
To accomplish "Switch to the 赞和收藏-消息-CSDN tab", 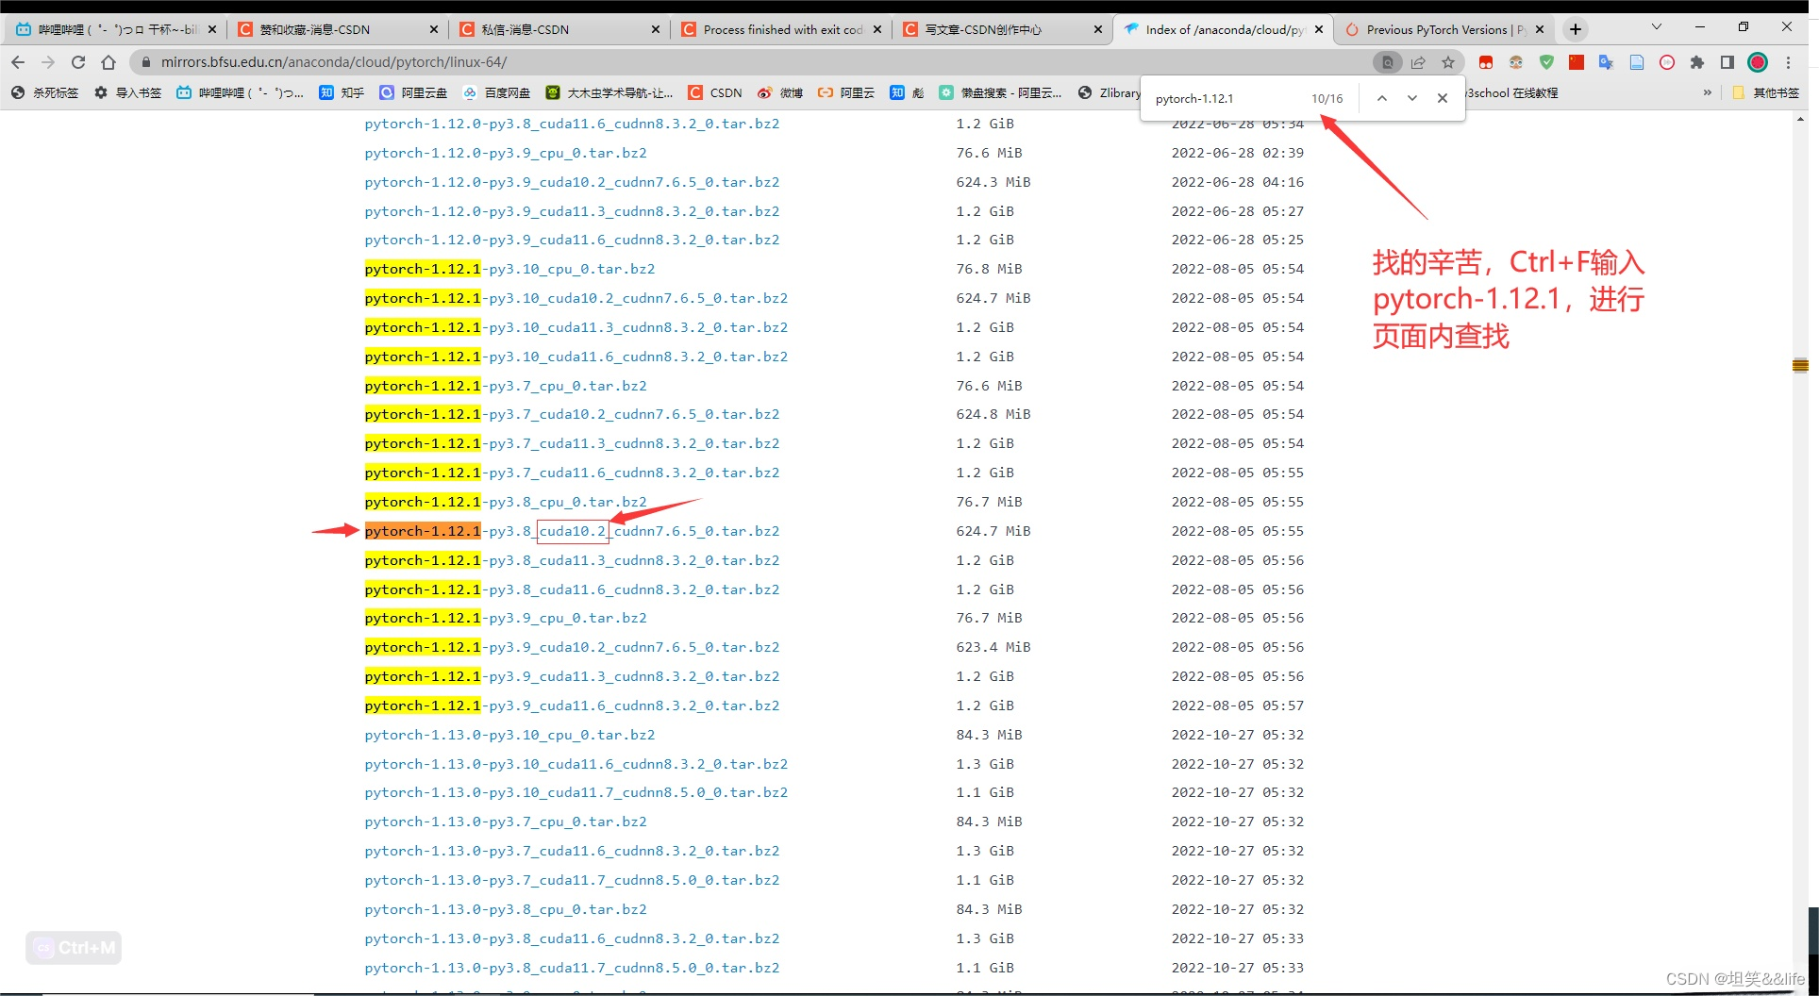I will (x=338, y=29).
